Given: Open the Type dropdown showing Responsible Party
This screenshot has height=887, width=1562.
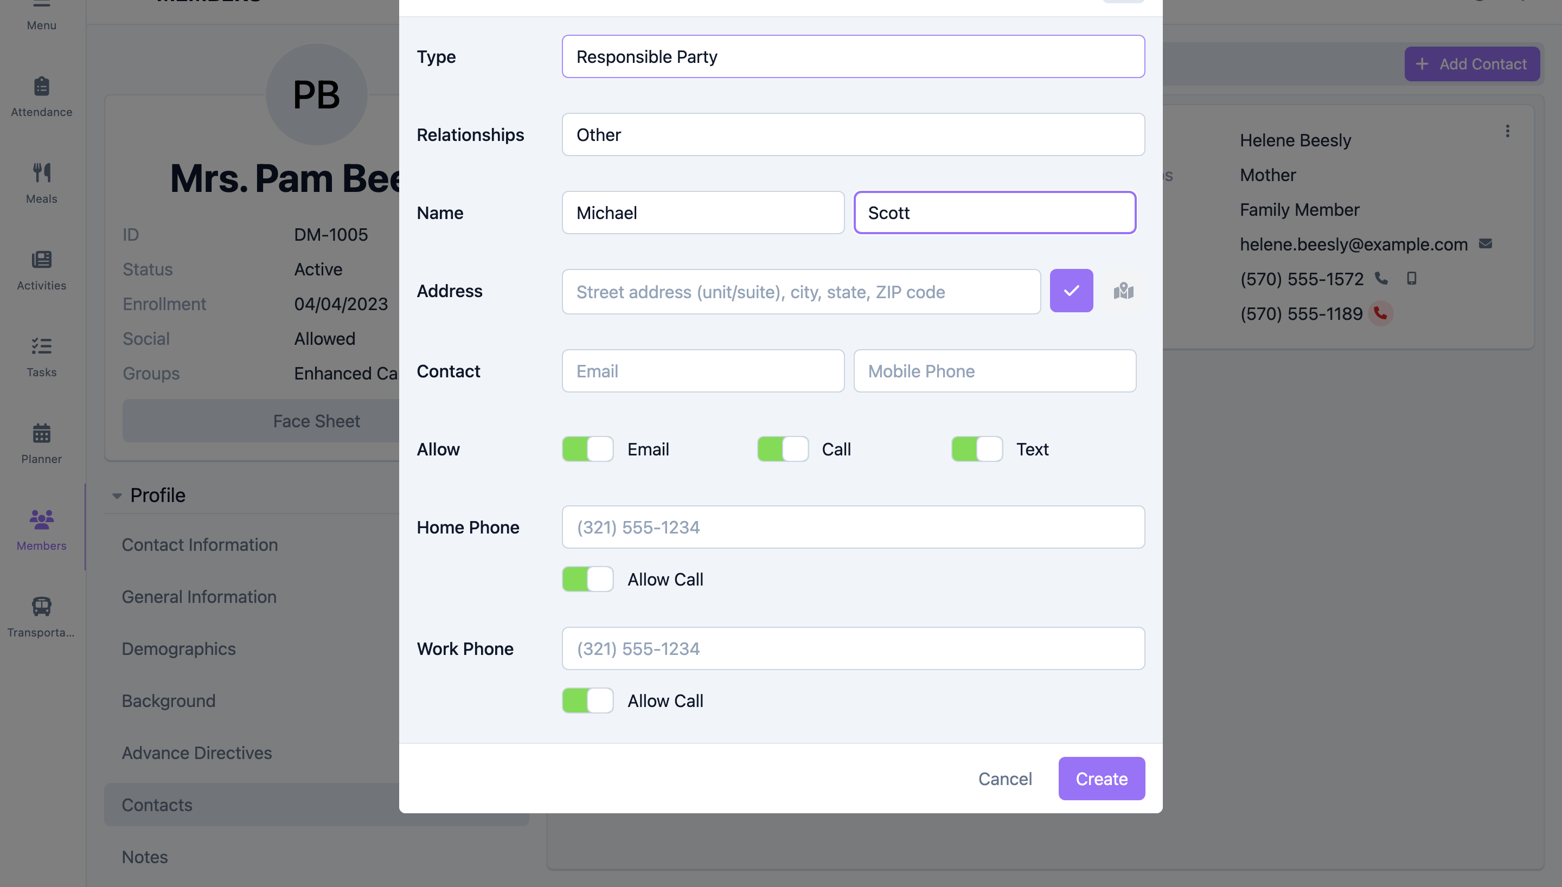Looking at the screenshot, I should (x=853, y=56).
